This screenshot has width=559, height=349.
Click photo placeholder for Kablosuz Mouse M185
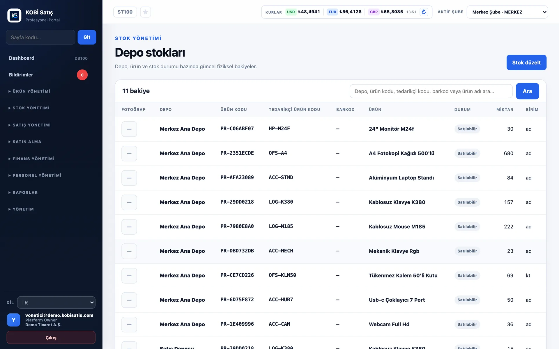[x=129, y=227]
